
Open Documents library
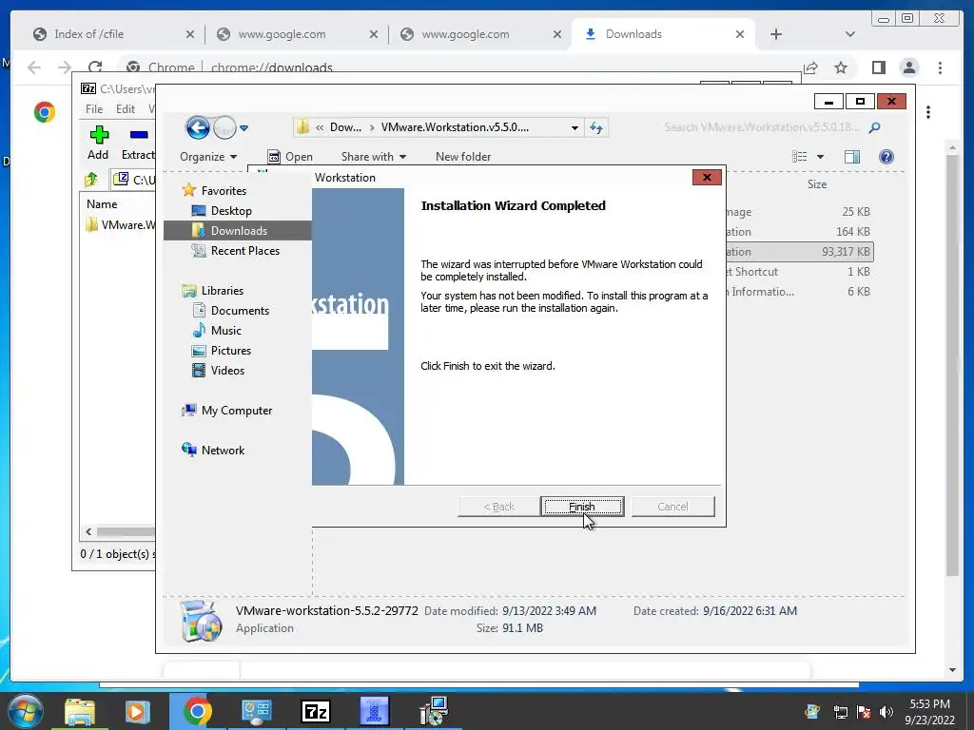coord(230,311)
